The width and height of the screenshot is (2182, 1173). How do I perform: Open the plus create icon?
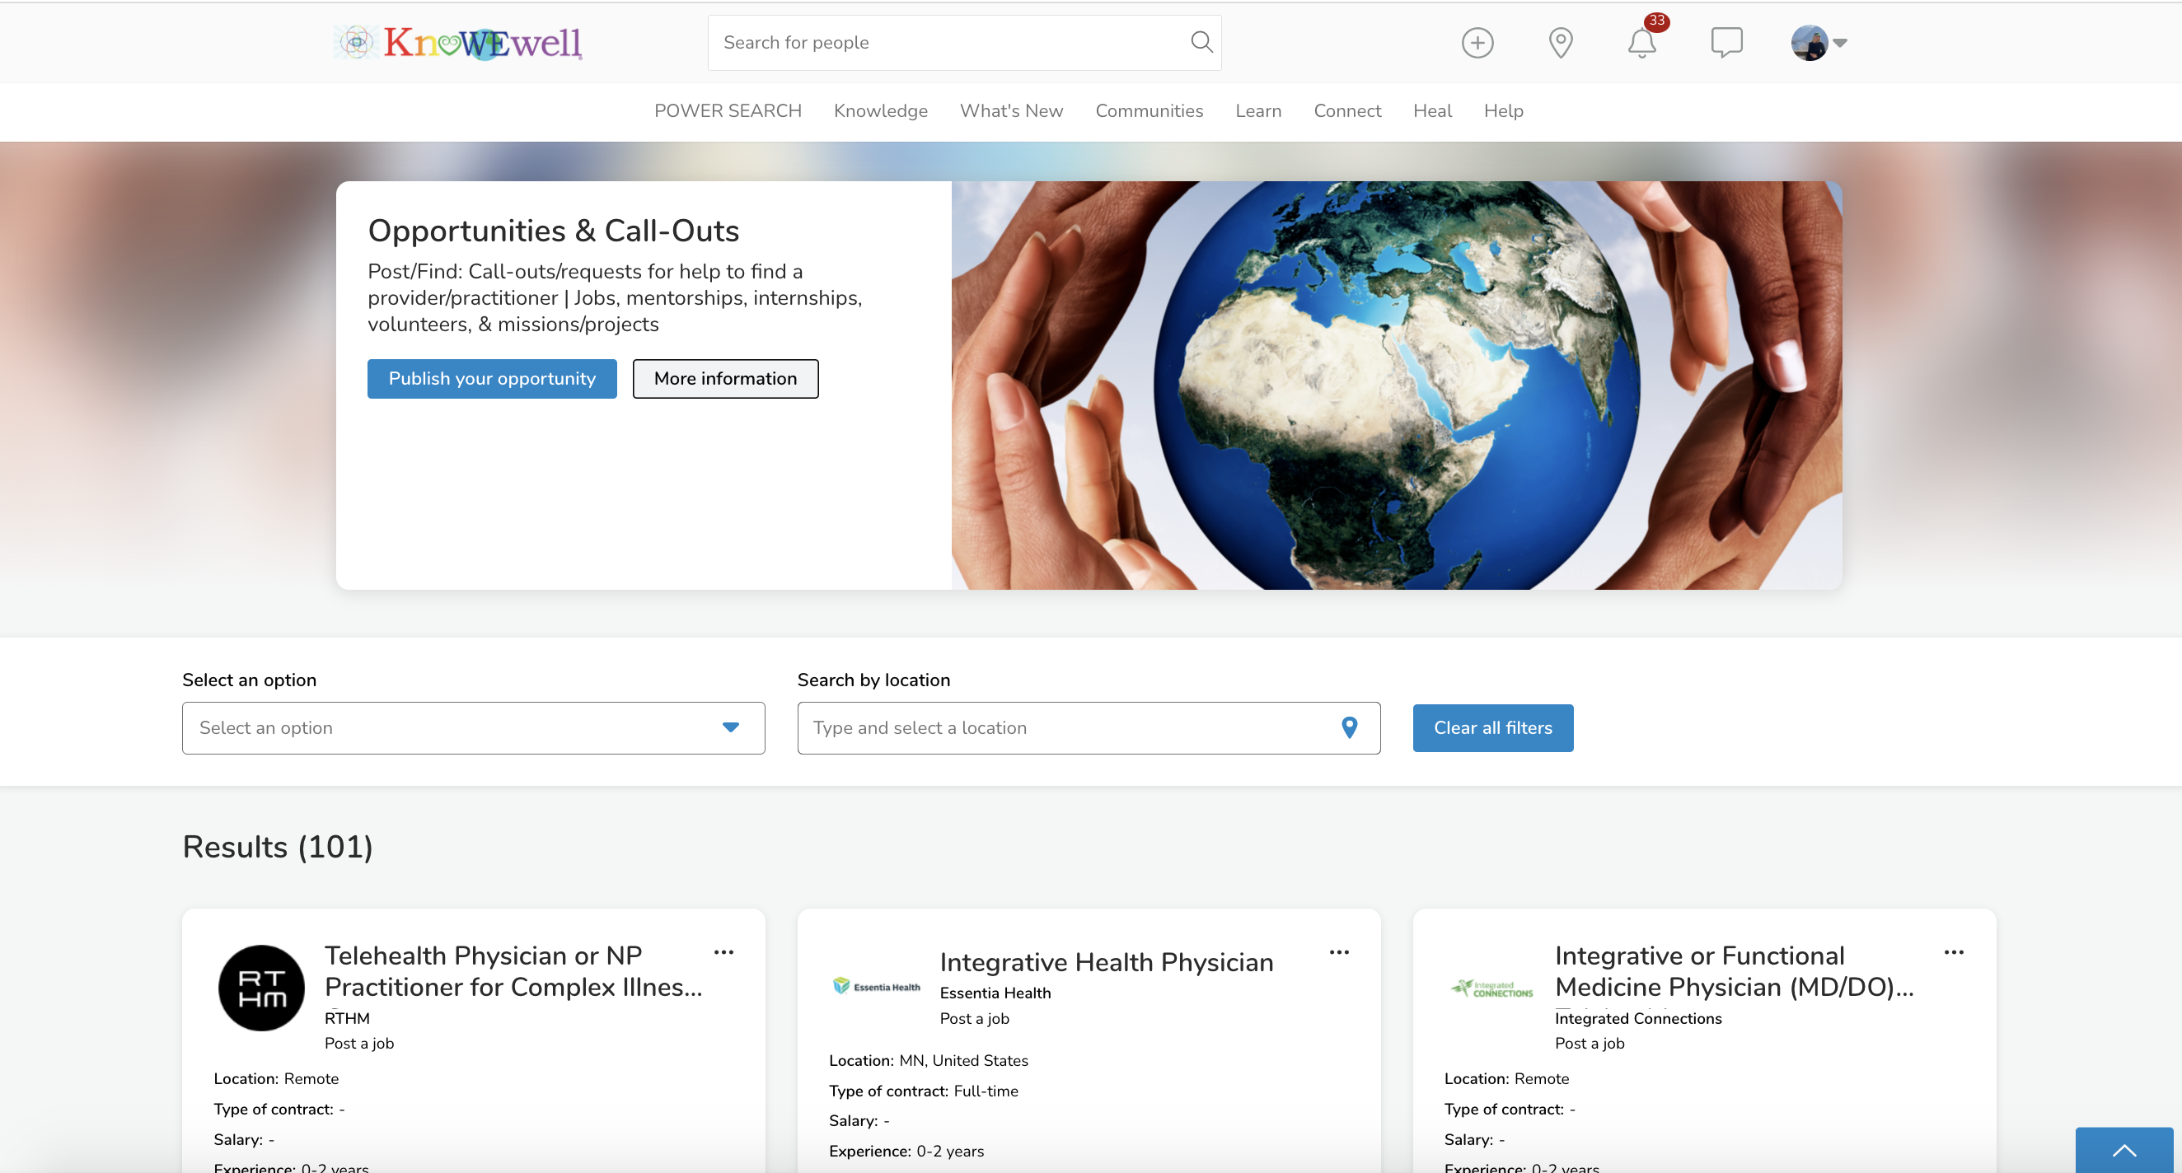click(x=1477, y=42)
